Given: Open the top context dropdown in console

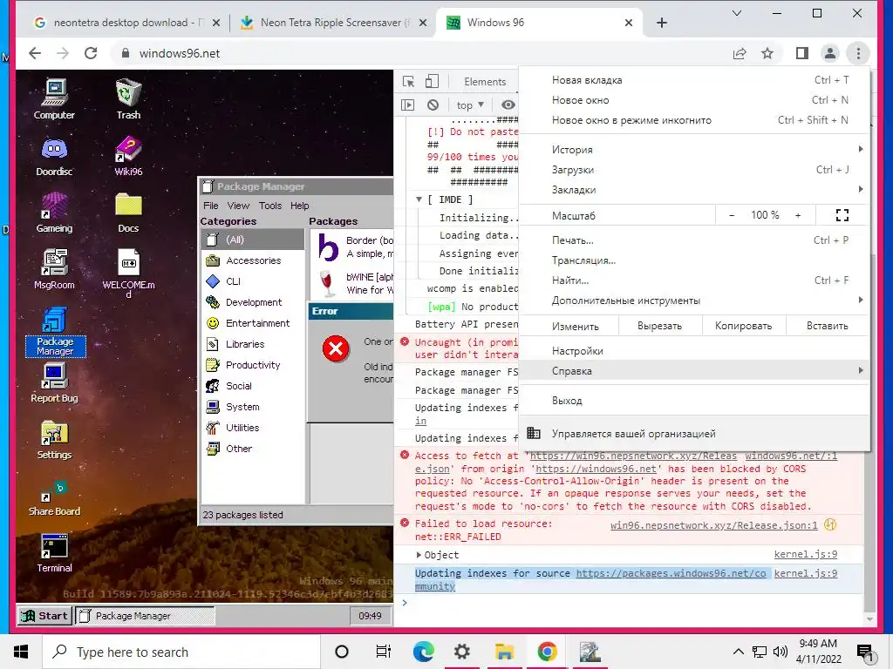Looking at the screenshot, I should click(x=470, y=105).
